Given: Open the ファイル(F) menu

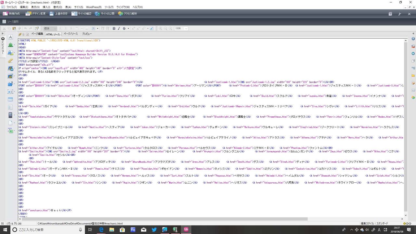Looking at the screenshot, I should pos(11,7).
